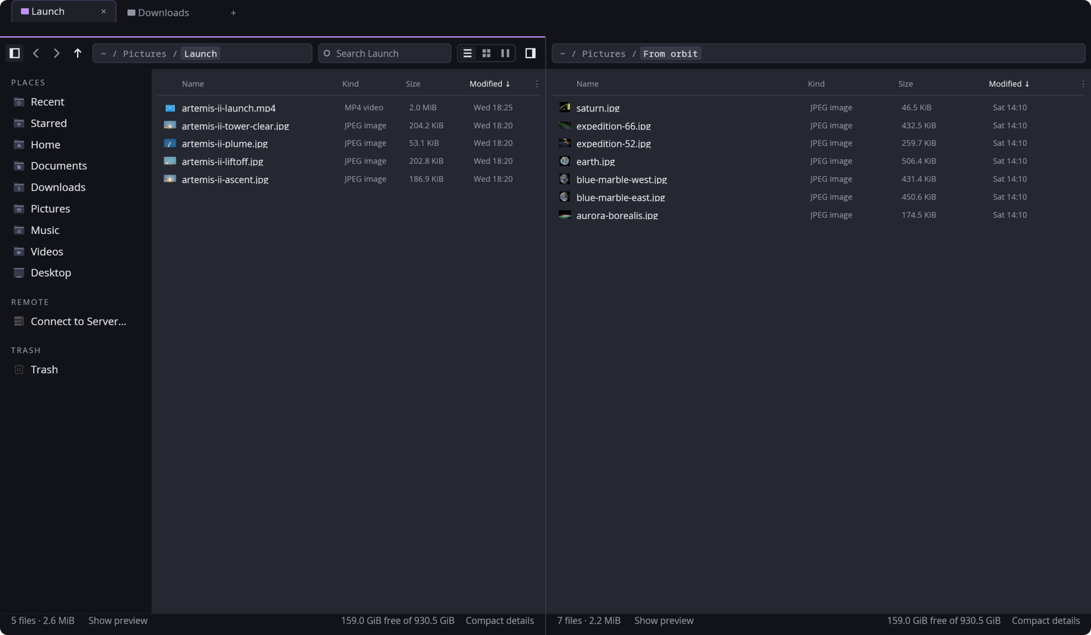Sort Launch pane by Modified column
This screenshot has height=635, width=1091.
point(490,84)
